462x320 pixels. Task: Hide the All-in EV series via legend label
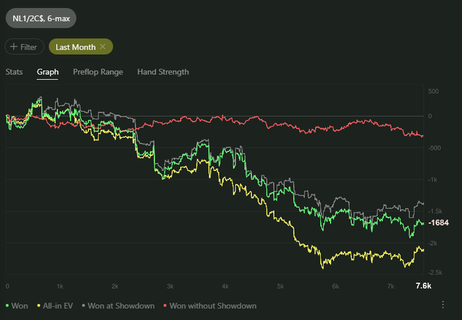pyautogui.click(x=59, y=306)
